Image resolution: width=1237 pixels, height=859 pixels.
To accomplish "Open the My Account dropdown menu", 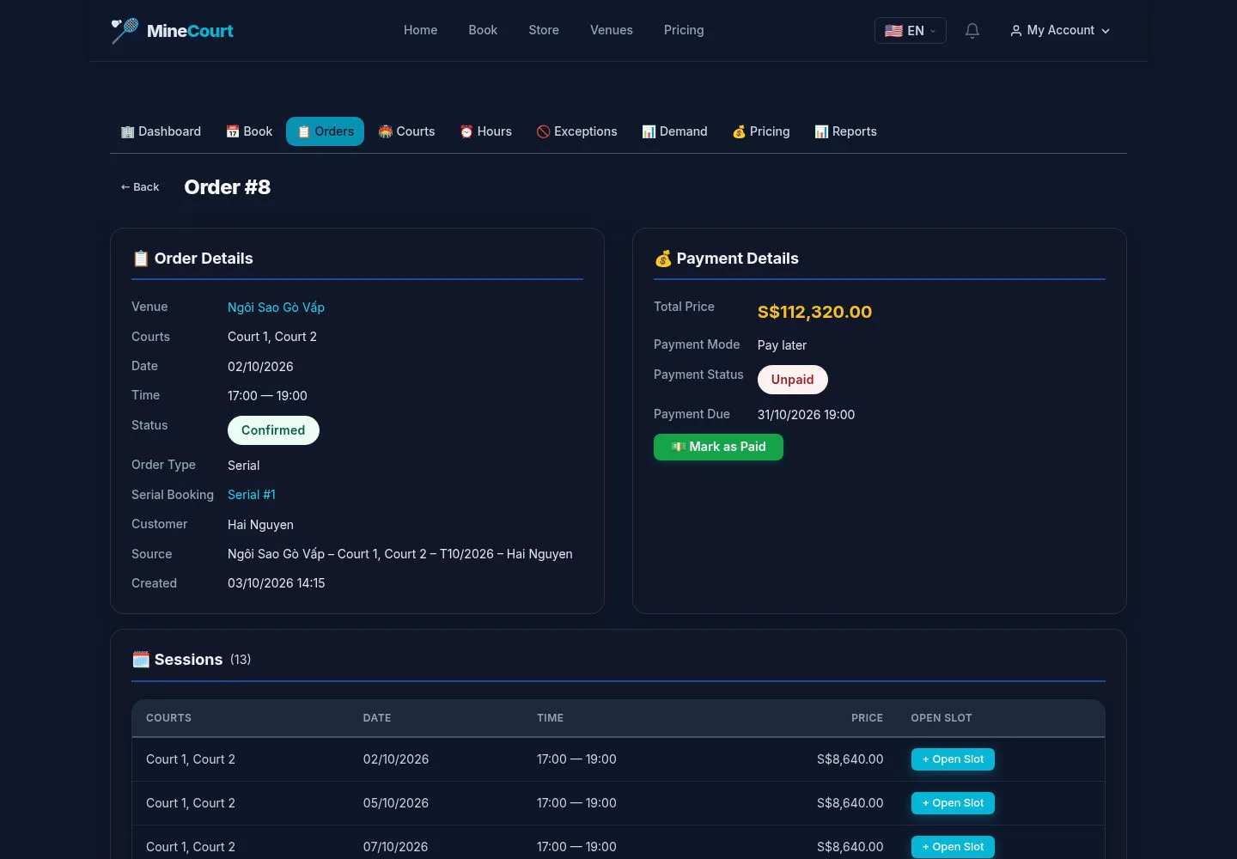I will (1060, 31).
